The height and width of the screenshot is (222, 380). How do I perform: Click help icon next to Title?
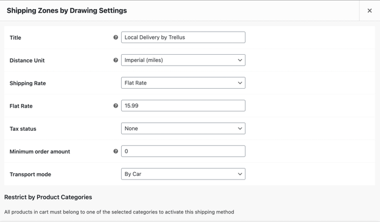pos(116,37)
